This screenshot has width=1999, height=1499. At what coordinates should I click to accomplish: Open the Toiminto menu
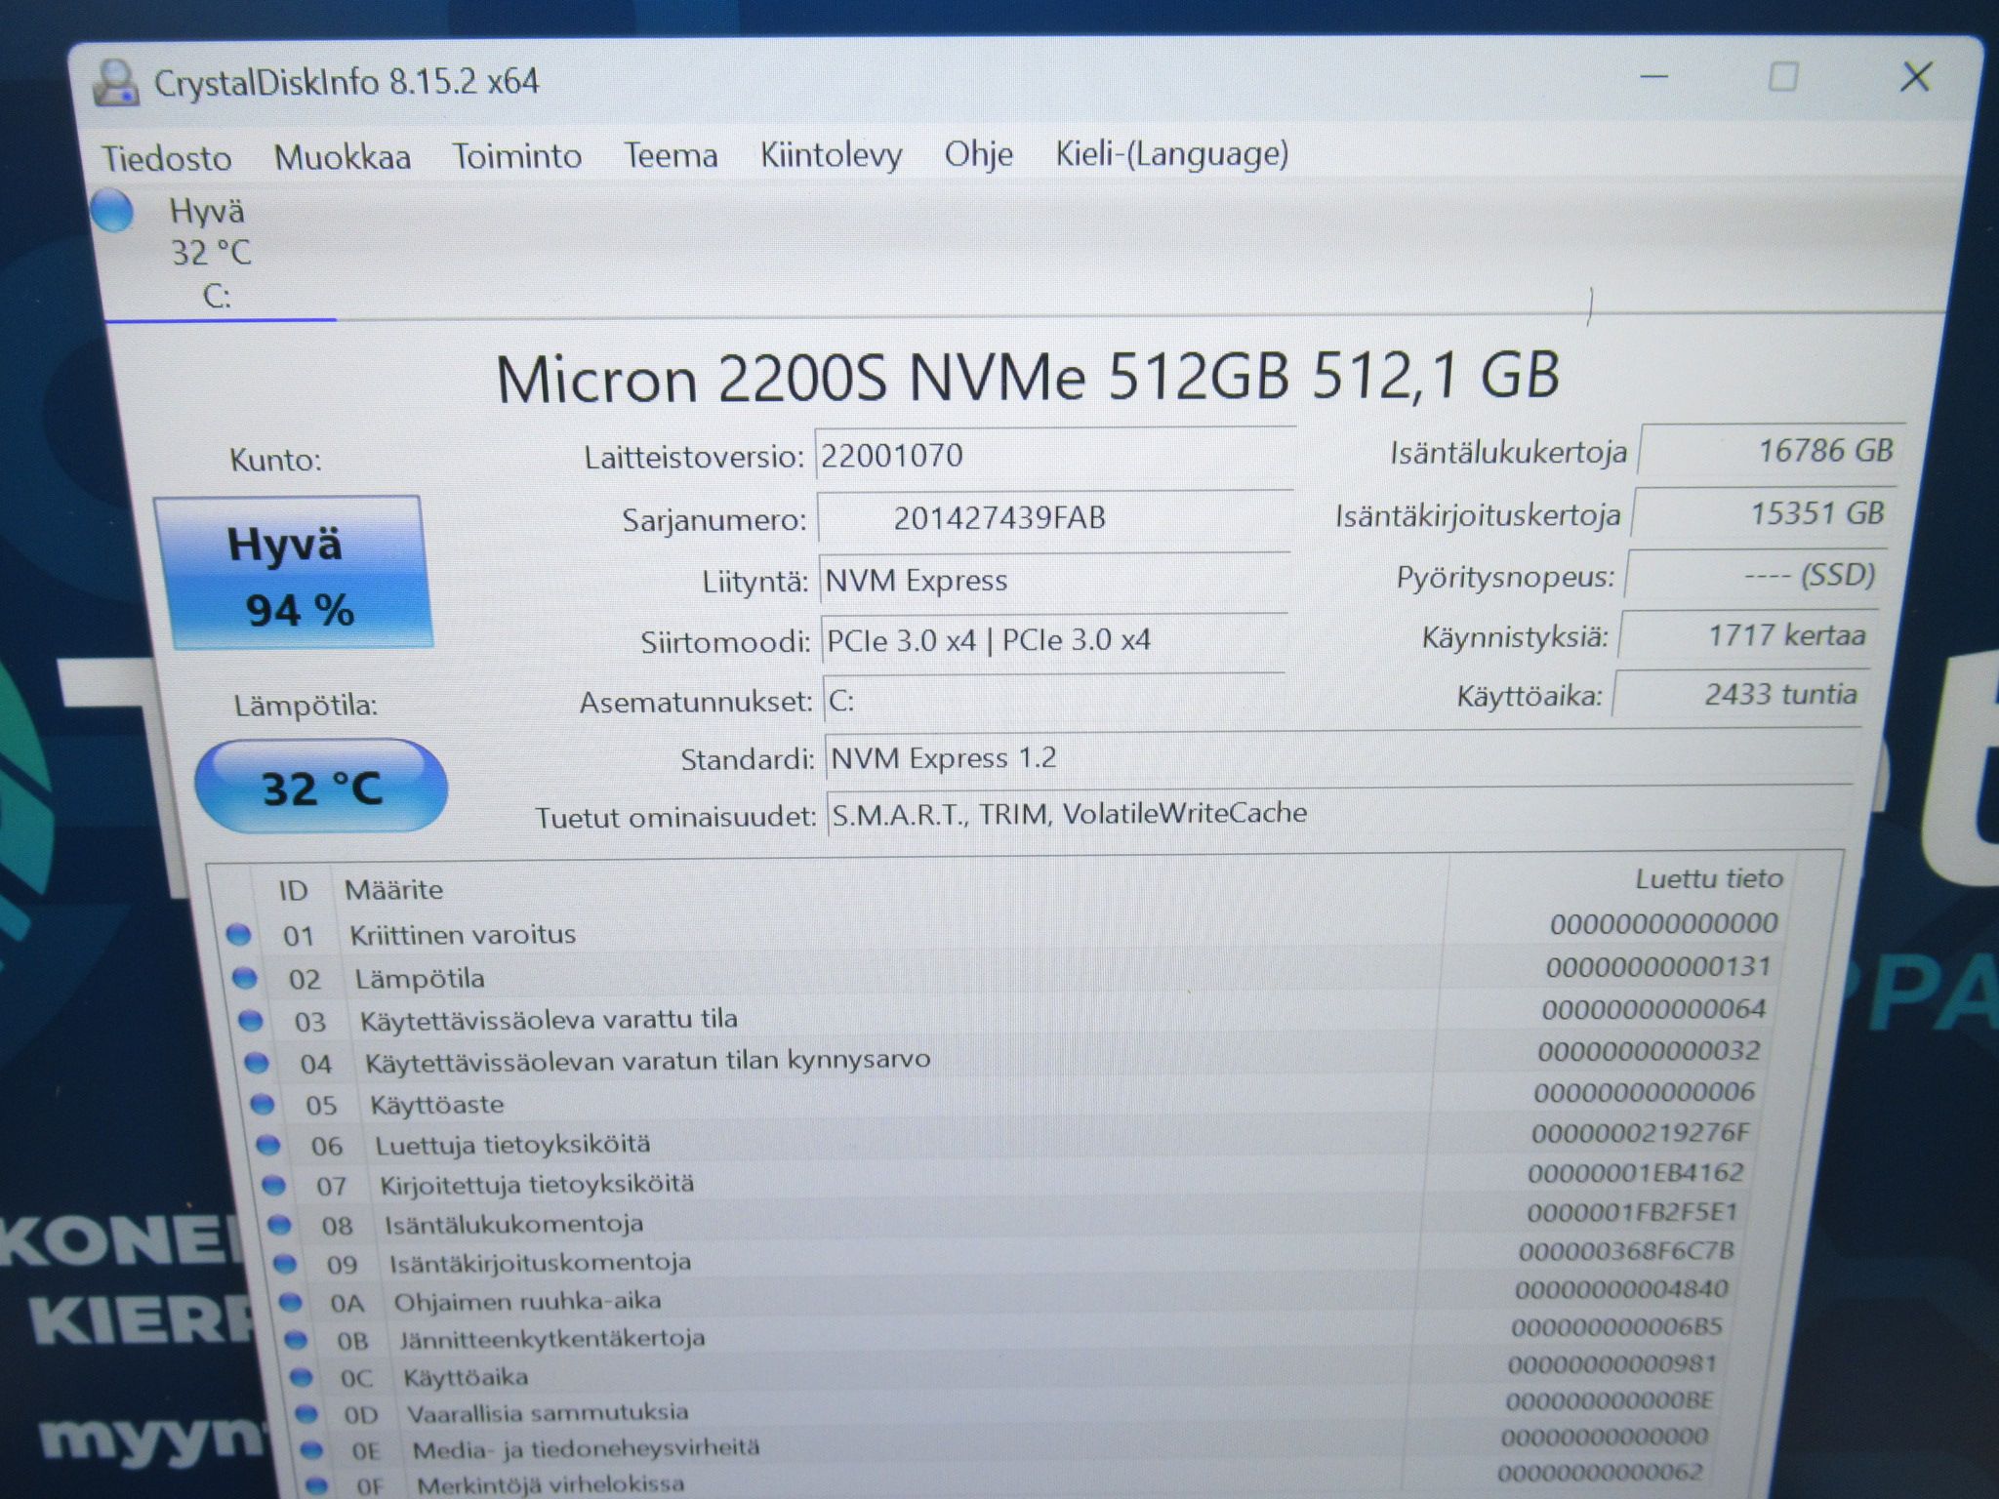click(516, 156)
